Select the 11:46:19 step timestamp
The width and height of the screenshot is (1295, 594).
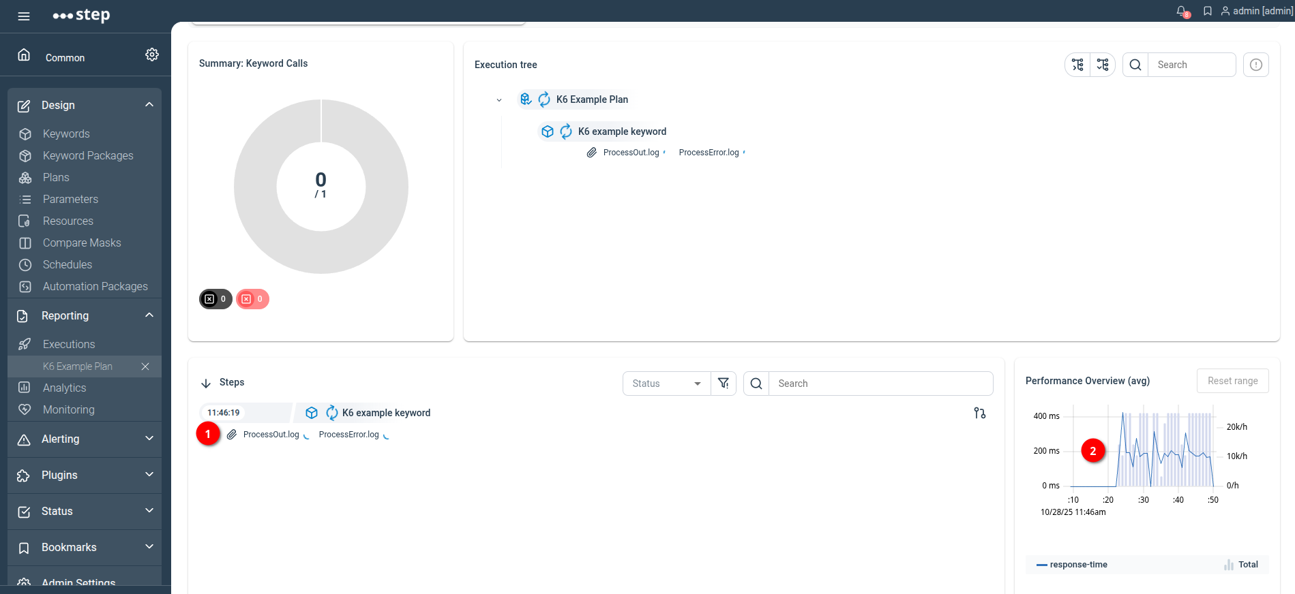click(224, 413)
